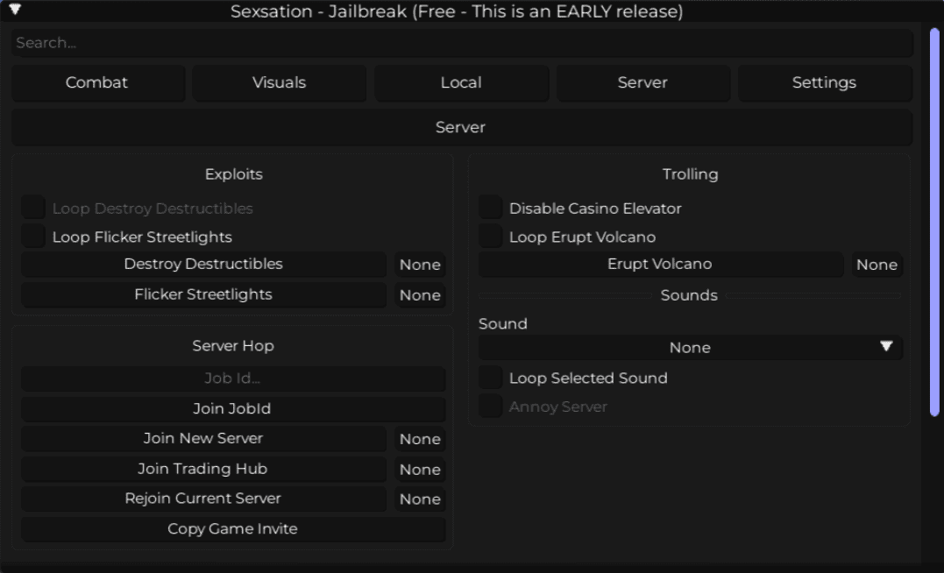Open the Sound dropdown showing None

(691, 347)
